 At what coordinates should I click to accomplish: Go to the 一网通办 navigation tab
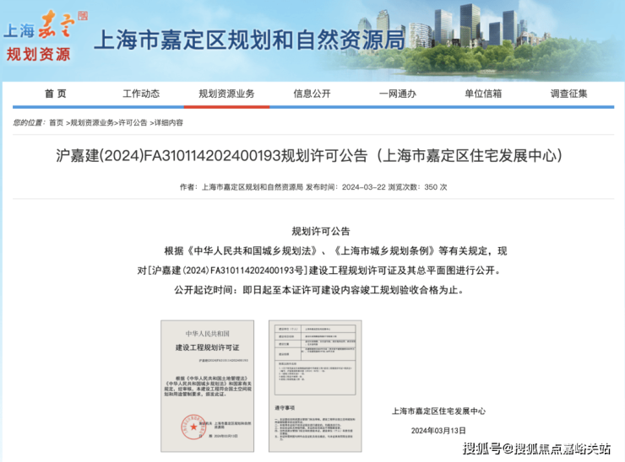(398, 94)
